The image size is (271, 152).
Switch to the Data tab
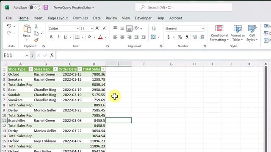[97, 18]
